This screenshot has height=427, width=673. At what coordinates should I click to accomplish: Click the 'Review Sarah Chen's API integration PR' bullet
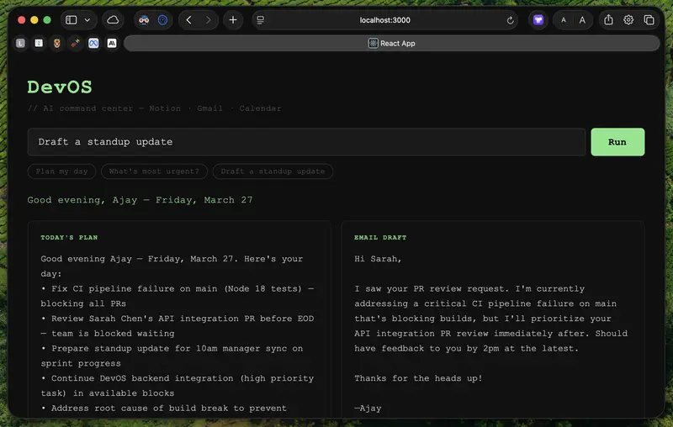pos(178,326)
